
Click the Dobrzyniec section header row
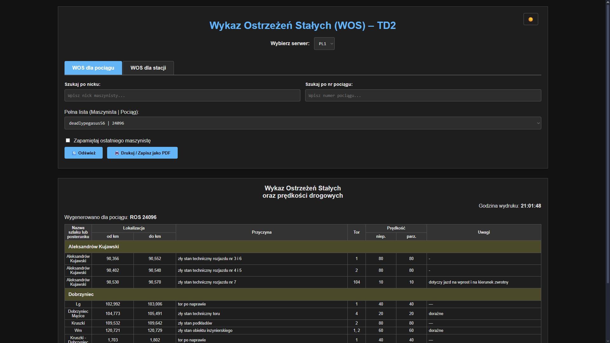[x=303, y=294]
